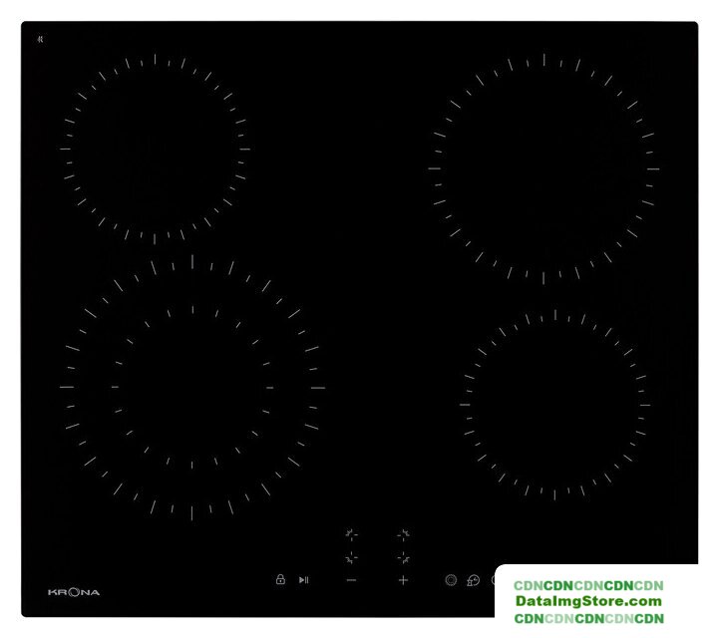The width and height of the screenshot is (719, 638).
Task: Click the bottom-right burner ring
Action: [554, 405]
